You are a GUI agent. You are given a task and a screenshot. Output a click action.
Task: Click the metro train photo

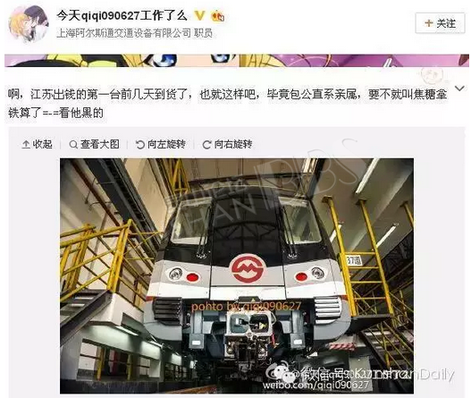tap(237, 275)
